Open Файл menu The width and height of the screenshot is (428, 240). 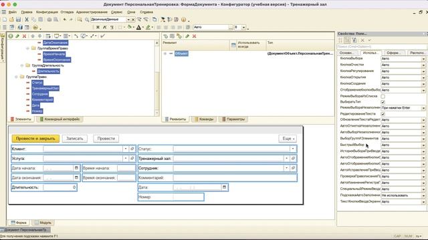pos(13,12)
